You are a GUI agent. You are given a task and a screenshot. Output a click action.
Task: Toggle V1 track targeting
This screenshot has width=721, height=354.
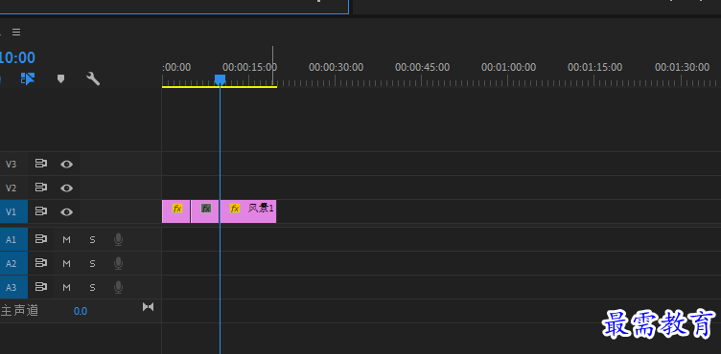click(12, 211)
